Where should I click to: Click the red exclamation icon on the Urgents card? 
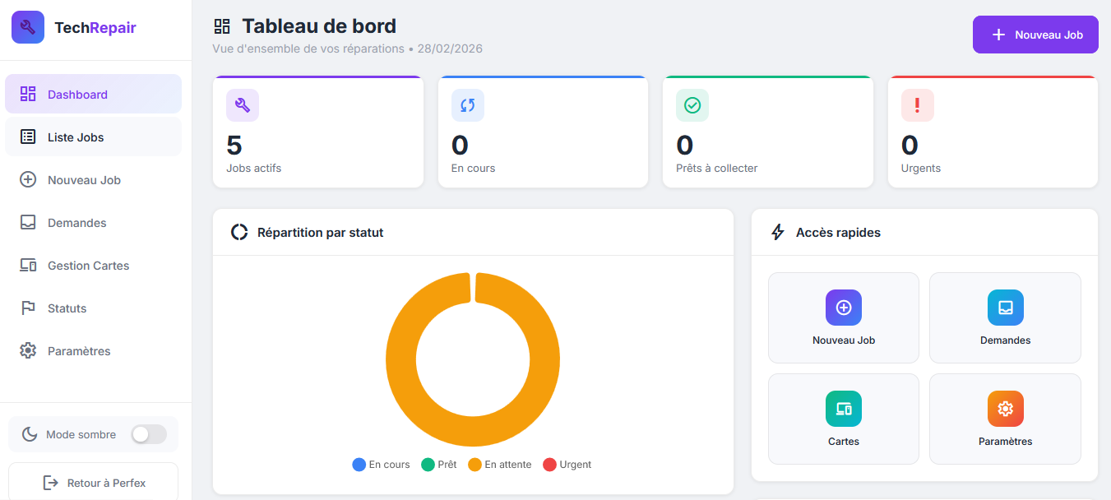point(917,105)
